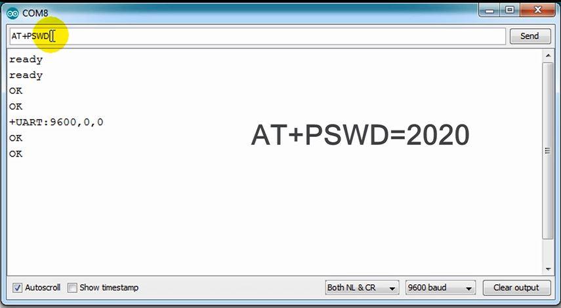Maximize the COM8 serial monitor window
The width and height of the screenshot is (561, 308).
click(x=510, y=10)
